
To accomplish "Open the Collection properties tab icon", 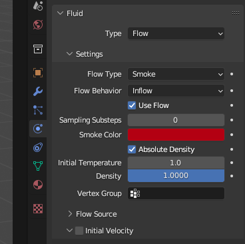I will (x=38, y=49).
